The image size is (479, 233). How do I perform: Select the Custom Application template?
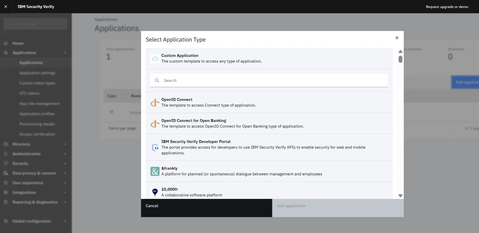(269, 59)
